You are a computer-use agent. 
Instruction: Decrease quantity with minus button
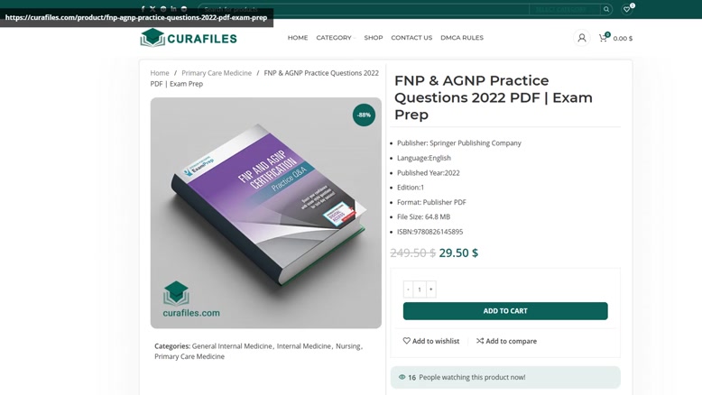pyautogui.click(x=408, y=289)
